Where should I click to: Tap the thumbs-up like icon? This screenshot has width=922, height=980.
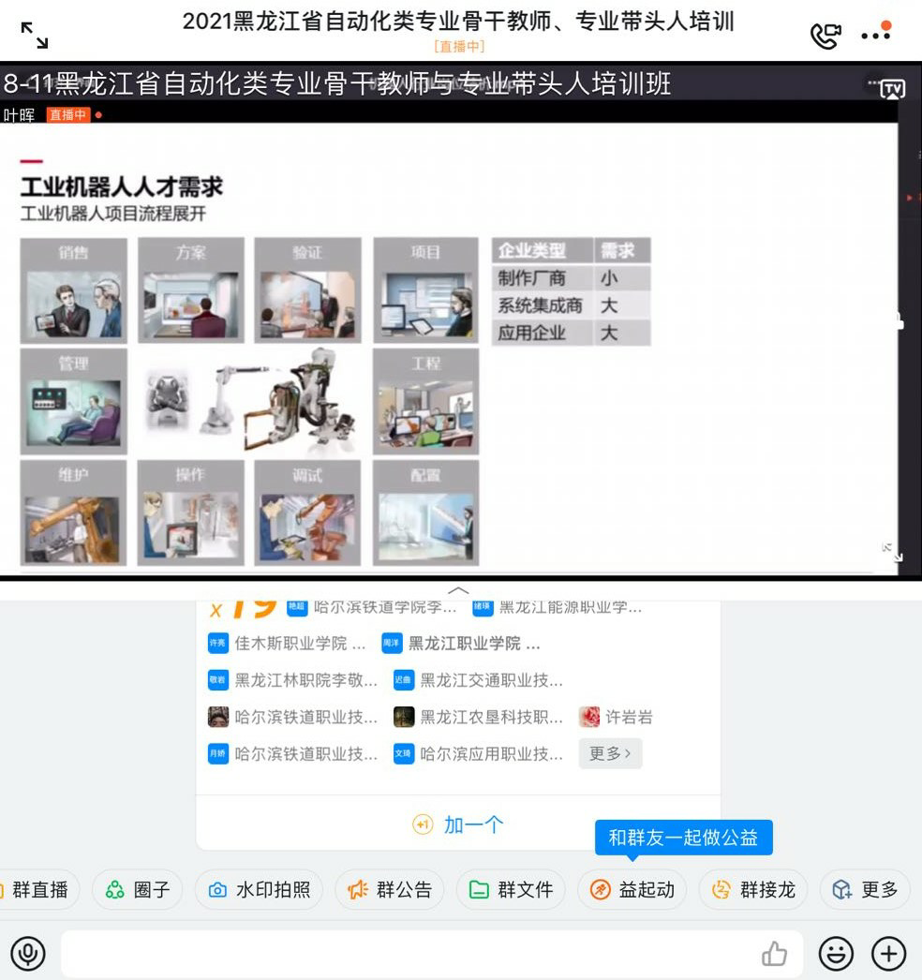click(775, 954)
